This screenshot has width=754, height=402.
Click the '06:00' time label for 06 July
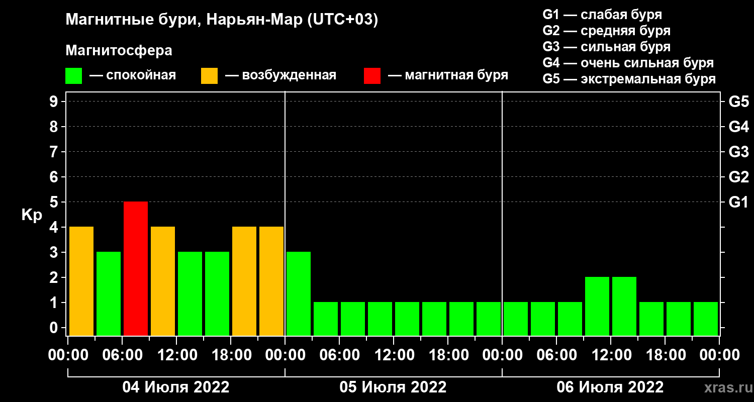tap(556, 355)
